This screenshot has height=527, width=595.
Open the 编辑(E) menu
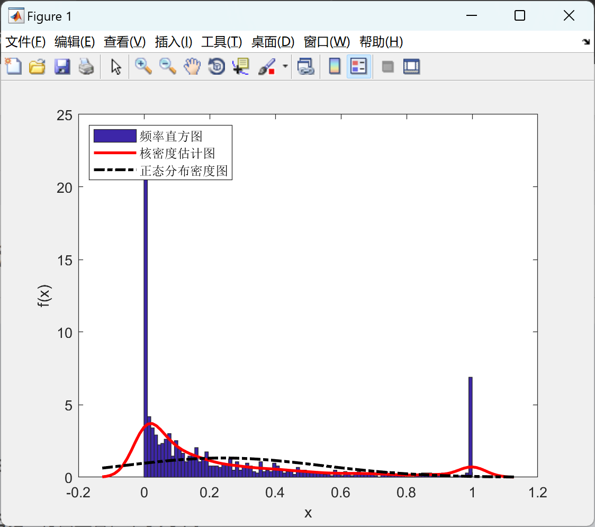(74, 42)
